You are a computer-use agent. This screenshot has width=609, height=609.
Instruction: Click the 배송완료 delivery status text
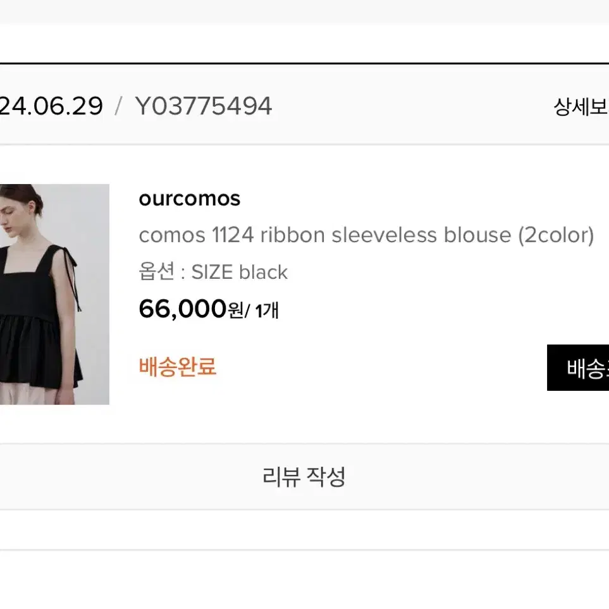pos(178,367)
